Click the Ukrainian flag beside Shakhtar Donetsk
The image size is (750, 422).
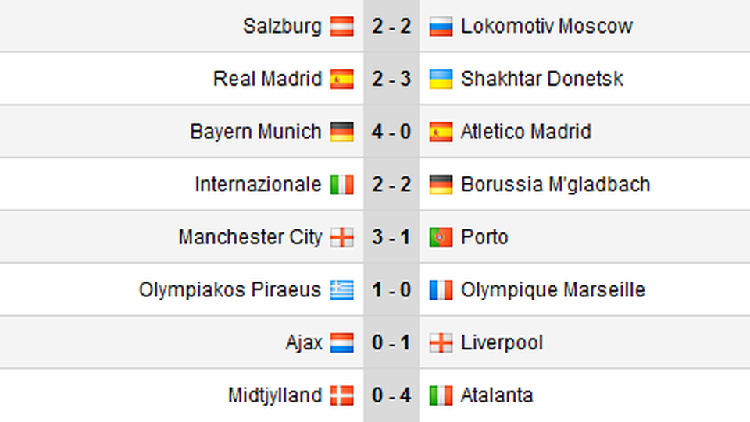441,80
